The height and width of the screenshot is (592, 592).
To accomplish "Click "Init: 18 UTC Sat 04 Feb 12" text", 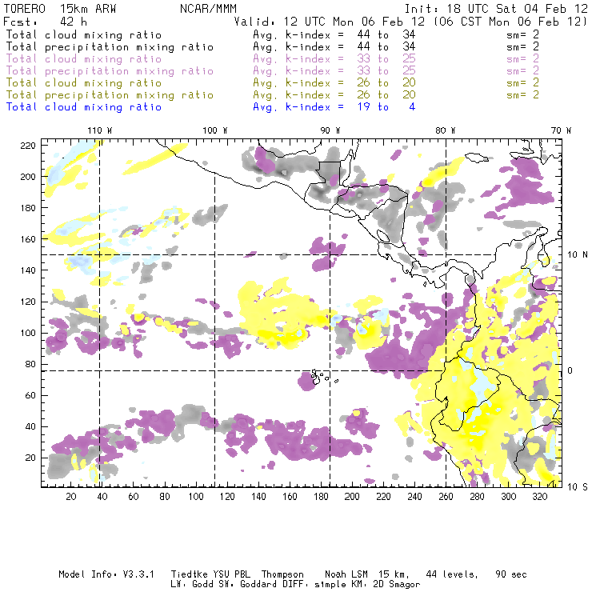I will [x=496, y=9].
